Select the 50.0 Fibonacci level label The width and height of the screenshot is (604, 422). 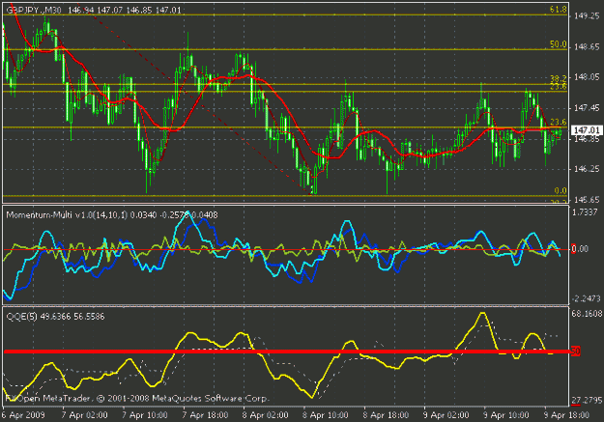tap(559, 44)
